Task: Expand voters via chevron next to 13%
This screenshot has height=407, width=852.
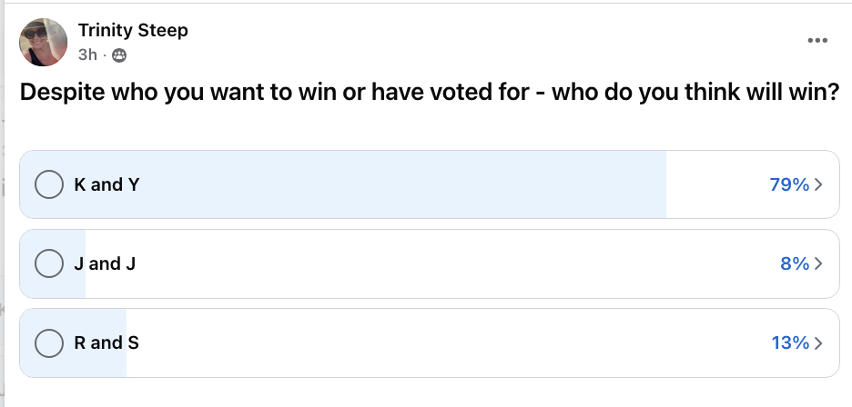Action: (x=818, y=343)
